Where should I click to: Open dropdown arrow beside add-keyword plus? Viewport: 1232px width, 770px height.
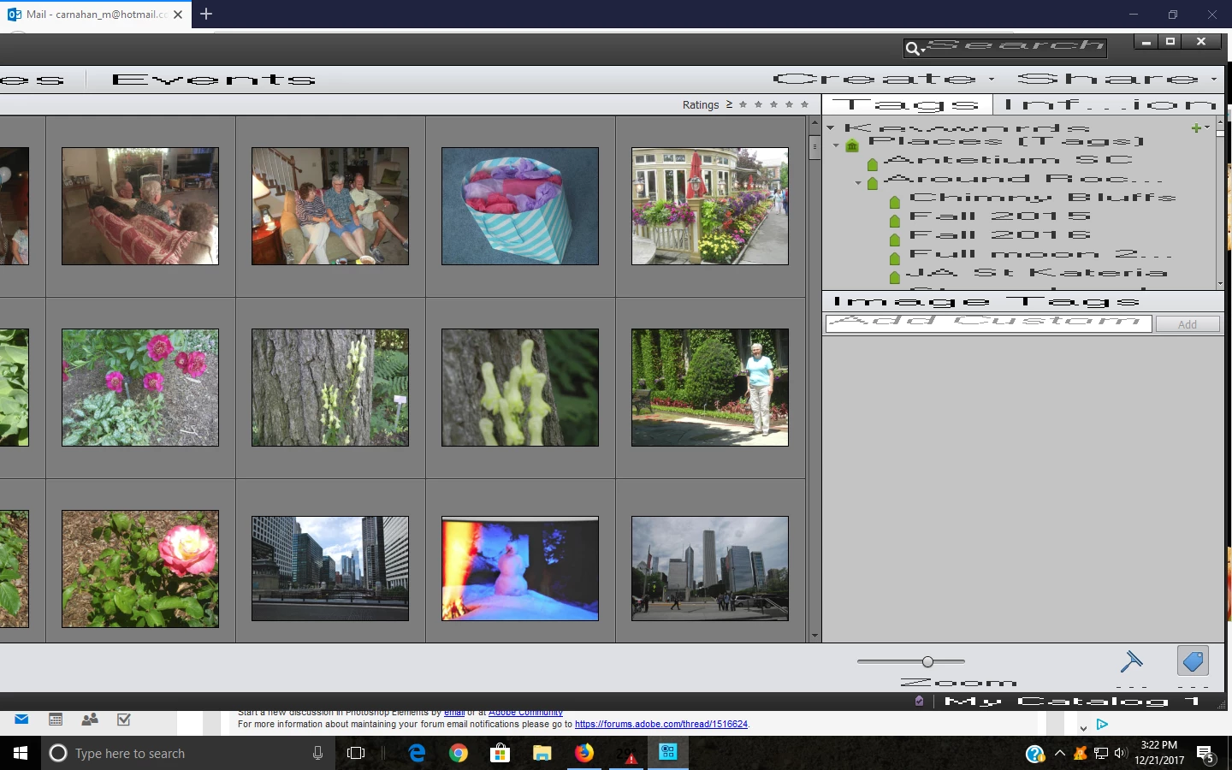pos(1206,127)
